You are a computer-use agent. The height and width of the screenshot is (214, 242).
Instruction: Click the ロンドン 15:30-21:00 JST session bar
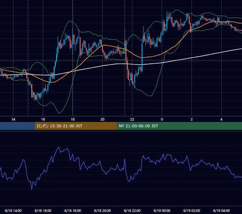(75, 126)
